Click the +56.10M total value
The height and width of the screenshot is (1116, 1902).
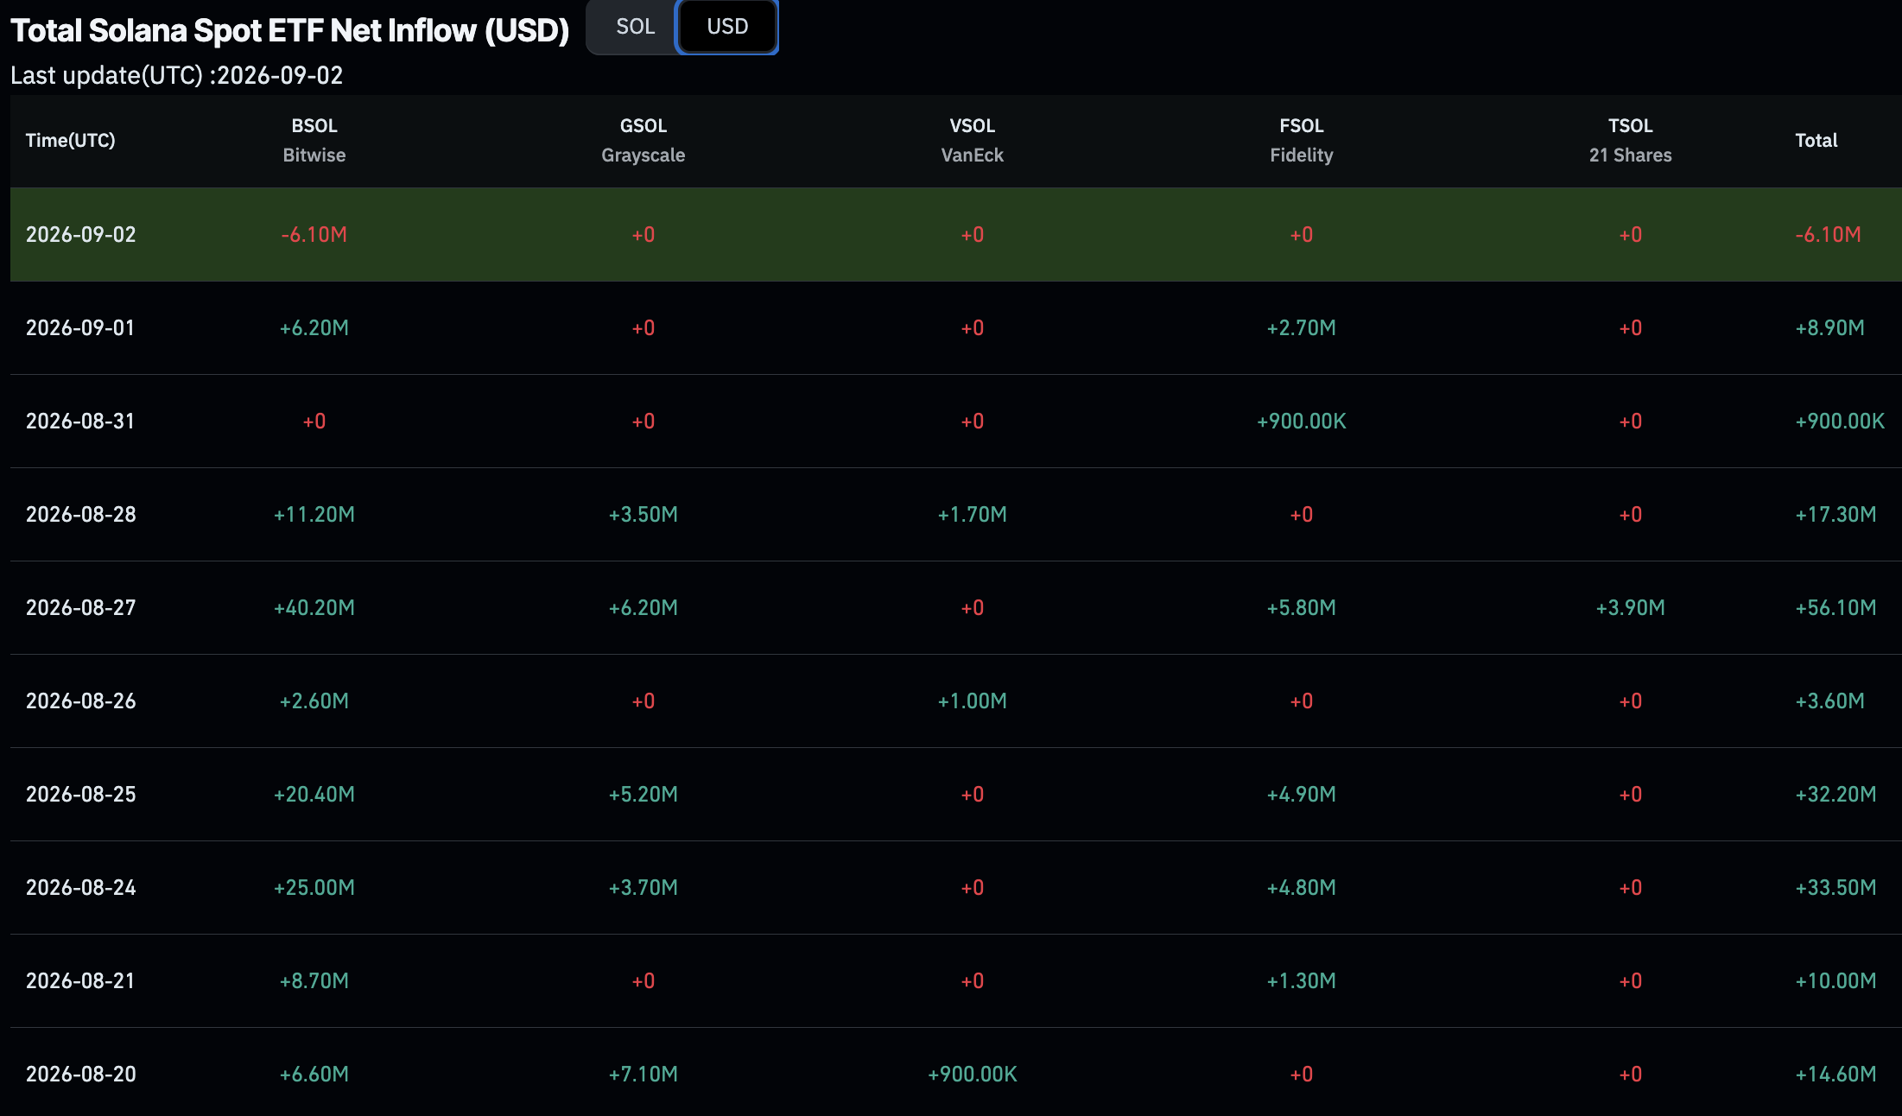(x=1836, y=607)
